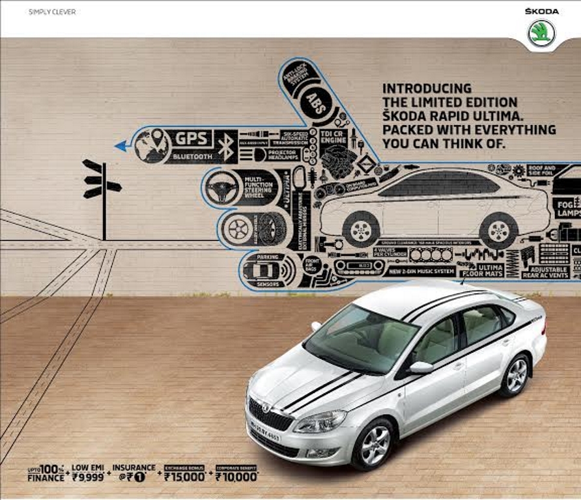Click the Adjustable Rear AC Vents label
This screenshot has width=581, height=500.
tap(545, 271)
